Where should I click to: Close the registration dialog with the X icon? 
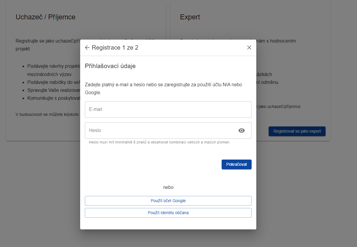[249, 48]
